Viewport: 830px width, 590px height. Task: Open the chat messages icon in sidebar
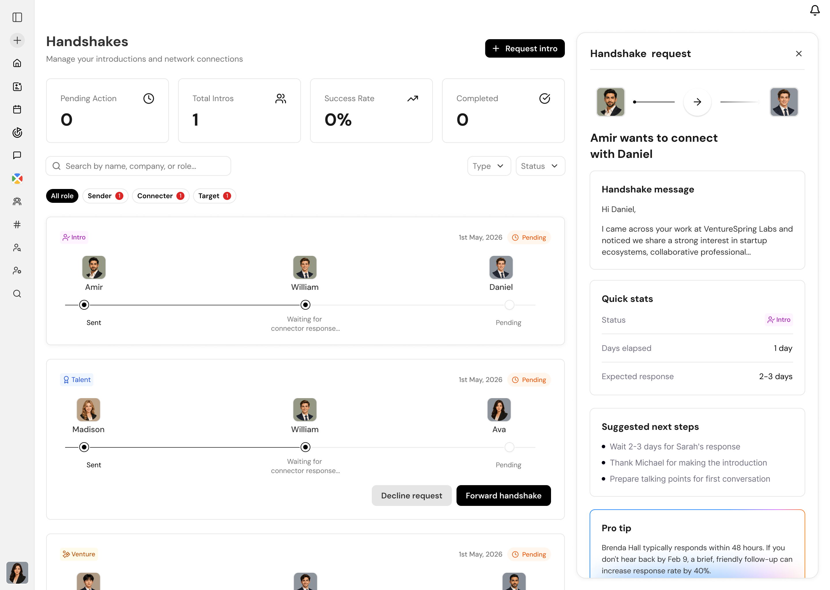point(17,156)
